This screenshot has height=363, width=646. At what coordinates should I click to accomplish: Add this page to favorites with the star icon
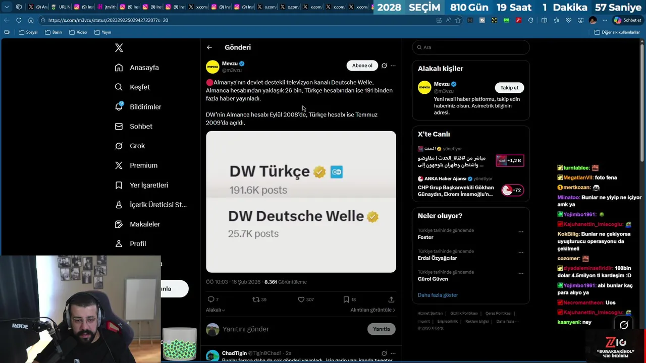click(458, 20)
